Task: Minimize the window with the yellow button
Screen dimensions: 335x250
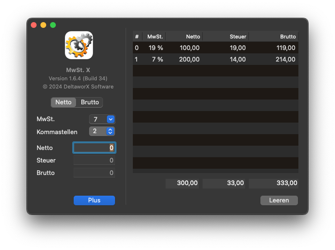Action: pos(43,25)
